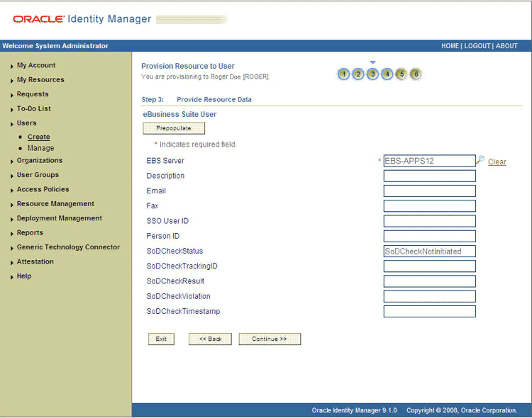Image resolution: width=532 pixels, height=418 pixels.
Task: Expand the Organizations arrow
Action: 12,162
